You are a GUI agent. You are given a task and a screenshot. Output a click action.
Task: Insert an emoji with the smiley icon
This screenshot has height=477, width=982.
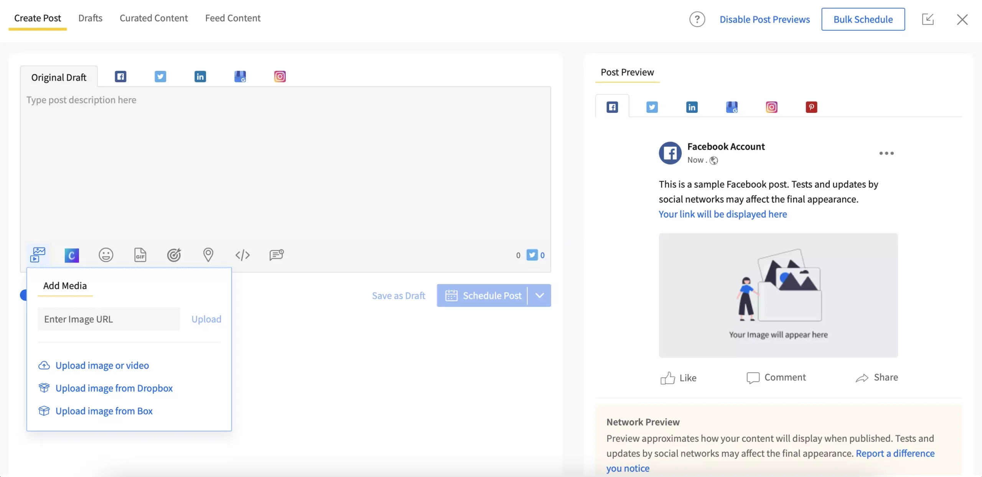click(106, 255)
